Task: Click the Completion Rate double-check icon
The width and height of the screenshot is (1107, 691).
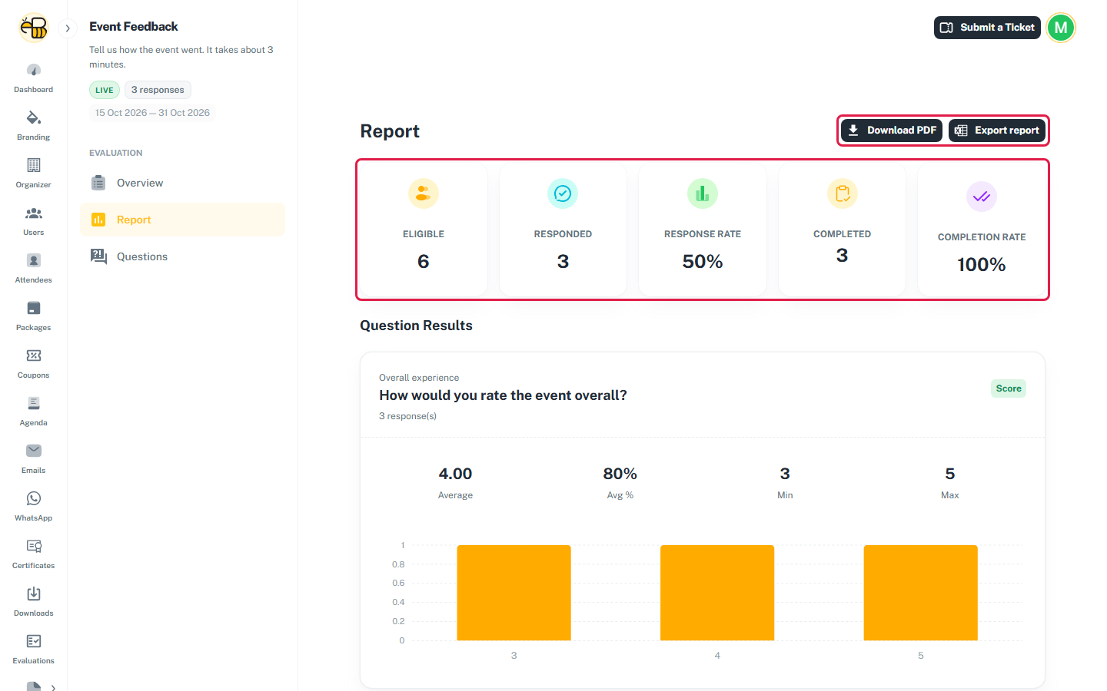Action: [982, 197]
